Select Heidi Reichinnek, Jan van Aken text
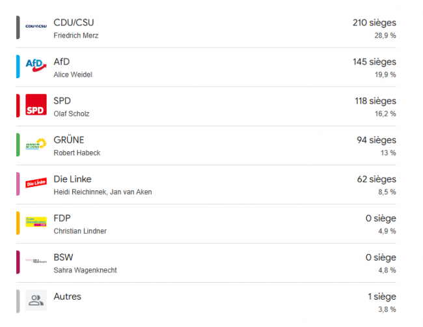The image size is (423, 327). [103, 192]
